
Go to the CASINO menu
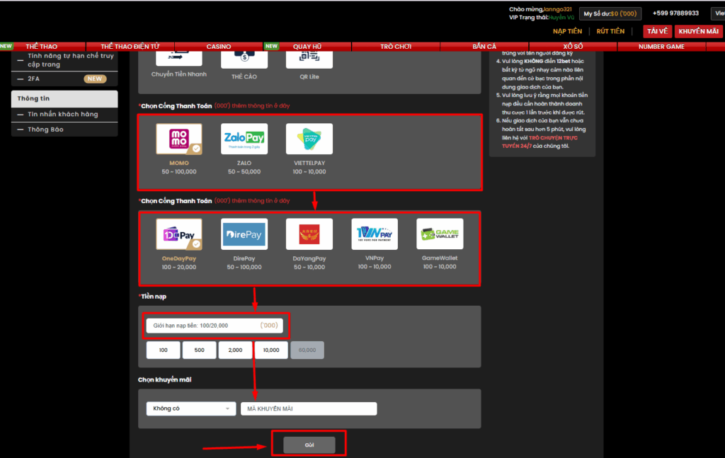tap(219, 46)
